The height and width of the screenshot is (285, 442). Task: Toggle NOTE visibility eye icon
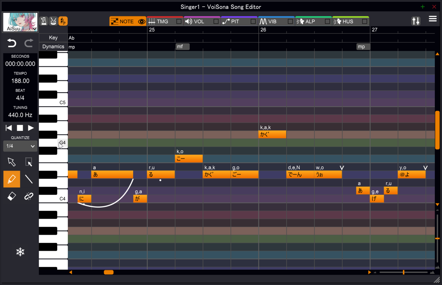coord(142,22)
